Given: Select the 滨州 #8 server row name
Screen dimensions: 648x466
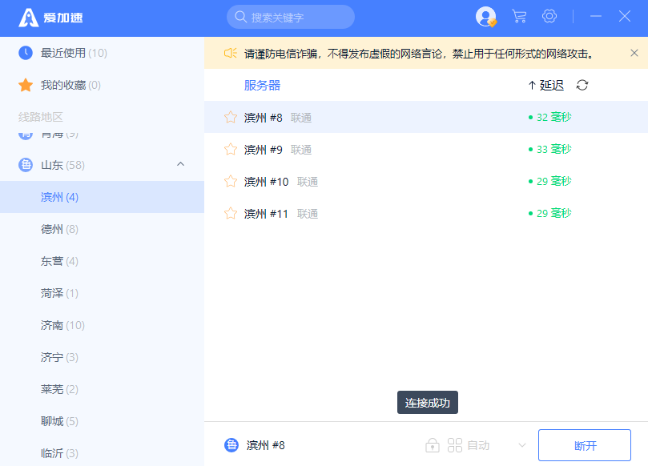Looking at the screenshot, I should coord(264,118).
